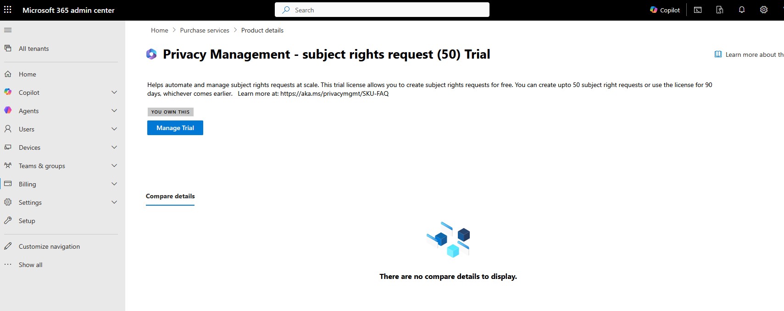Image resolution: width=784 pixels, height=311 pixels.
Task: Click the search magnifier icon
Action: [x=286, y=10]
